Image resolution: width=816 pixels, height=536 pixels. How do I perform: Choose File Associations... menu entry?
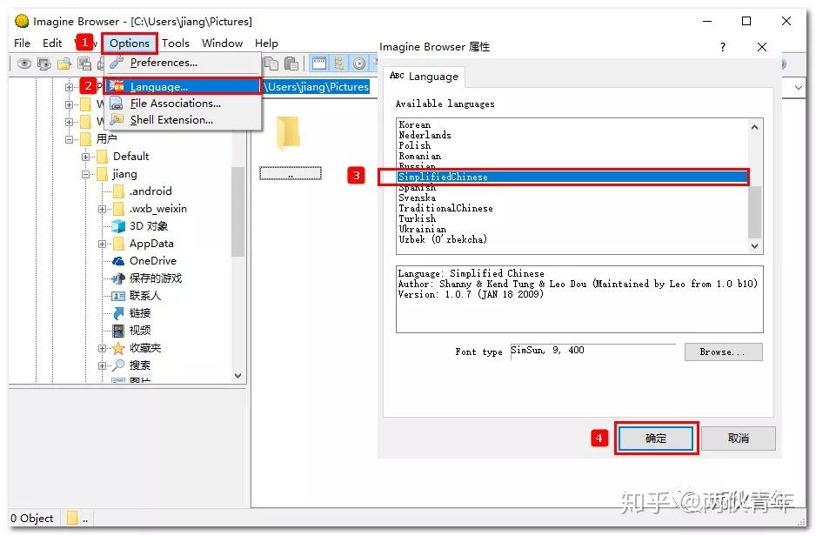coord(183,103)
